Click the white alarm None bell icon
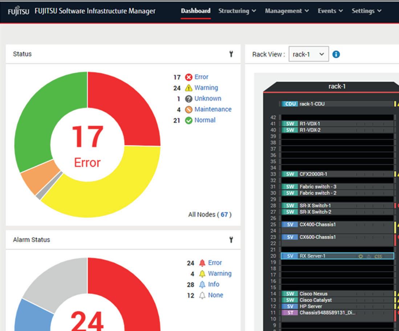This screenshot has width=399, height=331. 202,295
